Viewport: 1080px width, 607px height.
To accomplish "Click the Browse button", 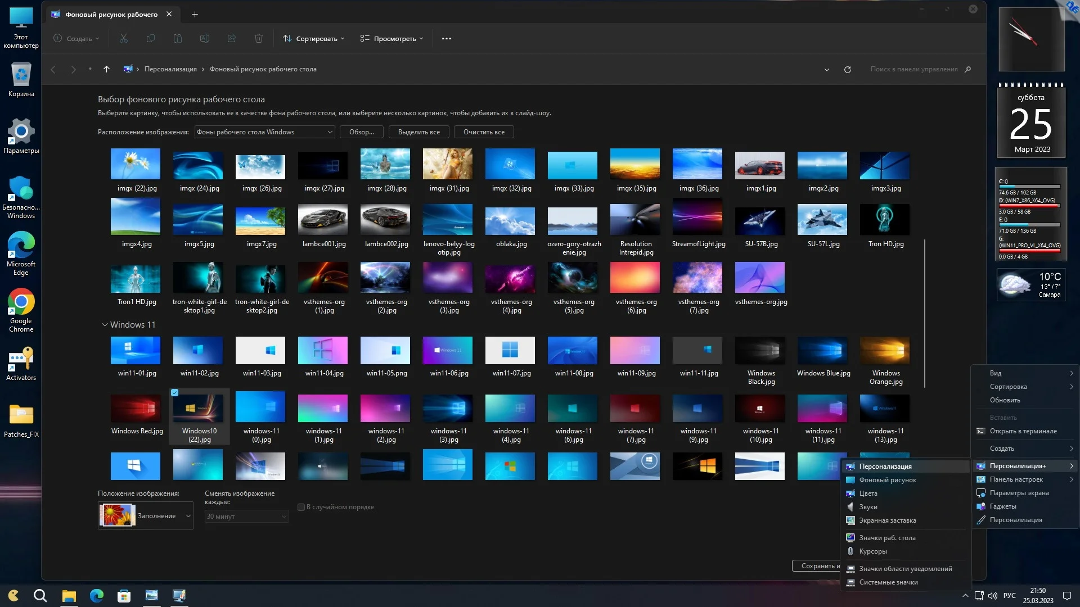I will (361, 132).
